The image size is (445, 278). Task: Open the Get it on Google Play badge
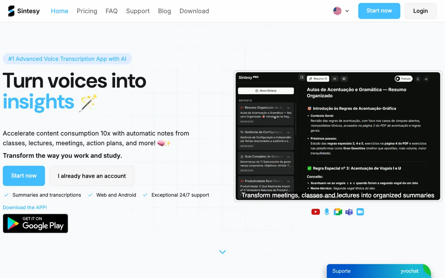35,223
